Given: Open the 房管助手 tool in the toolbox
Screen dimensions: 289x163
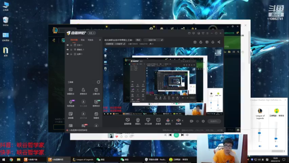Looking at the screenshot, I should coord(83,91).
